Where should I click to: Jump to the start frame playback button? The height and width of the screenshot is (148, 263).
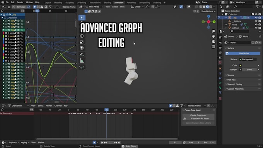click(102, 143)
